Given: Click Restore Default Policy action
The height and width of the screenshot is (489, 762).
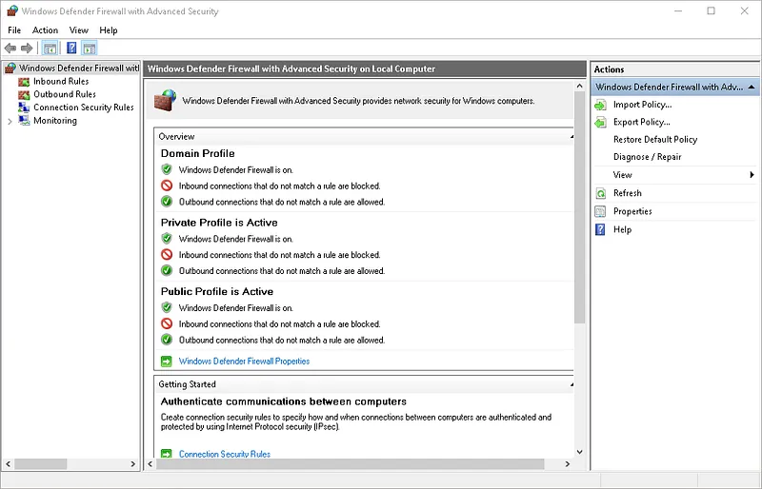Looking at the screenshot, I should coord(655,140).
